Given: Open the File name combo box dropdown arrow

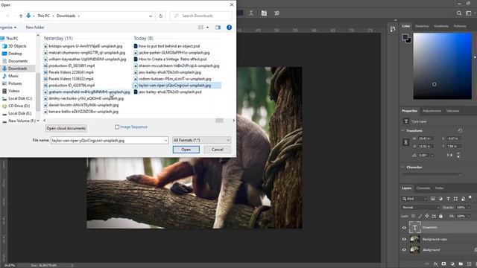Looking at the screenshot, I should pos(165,141).
